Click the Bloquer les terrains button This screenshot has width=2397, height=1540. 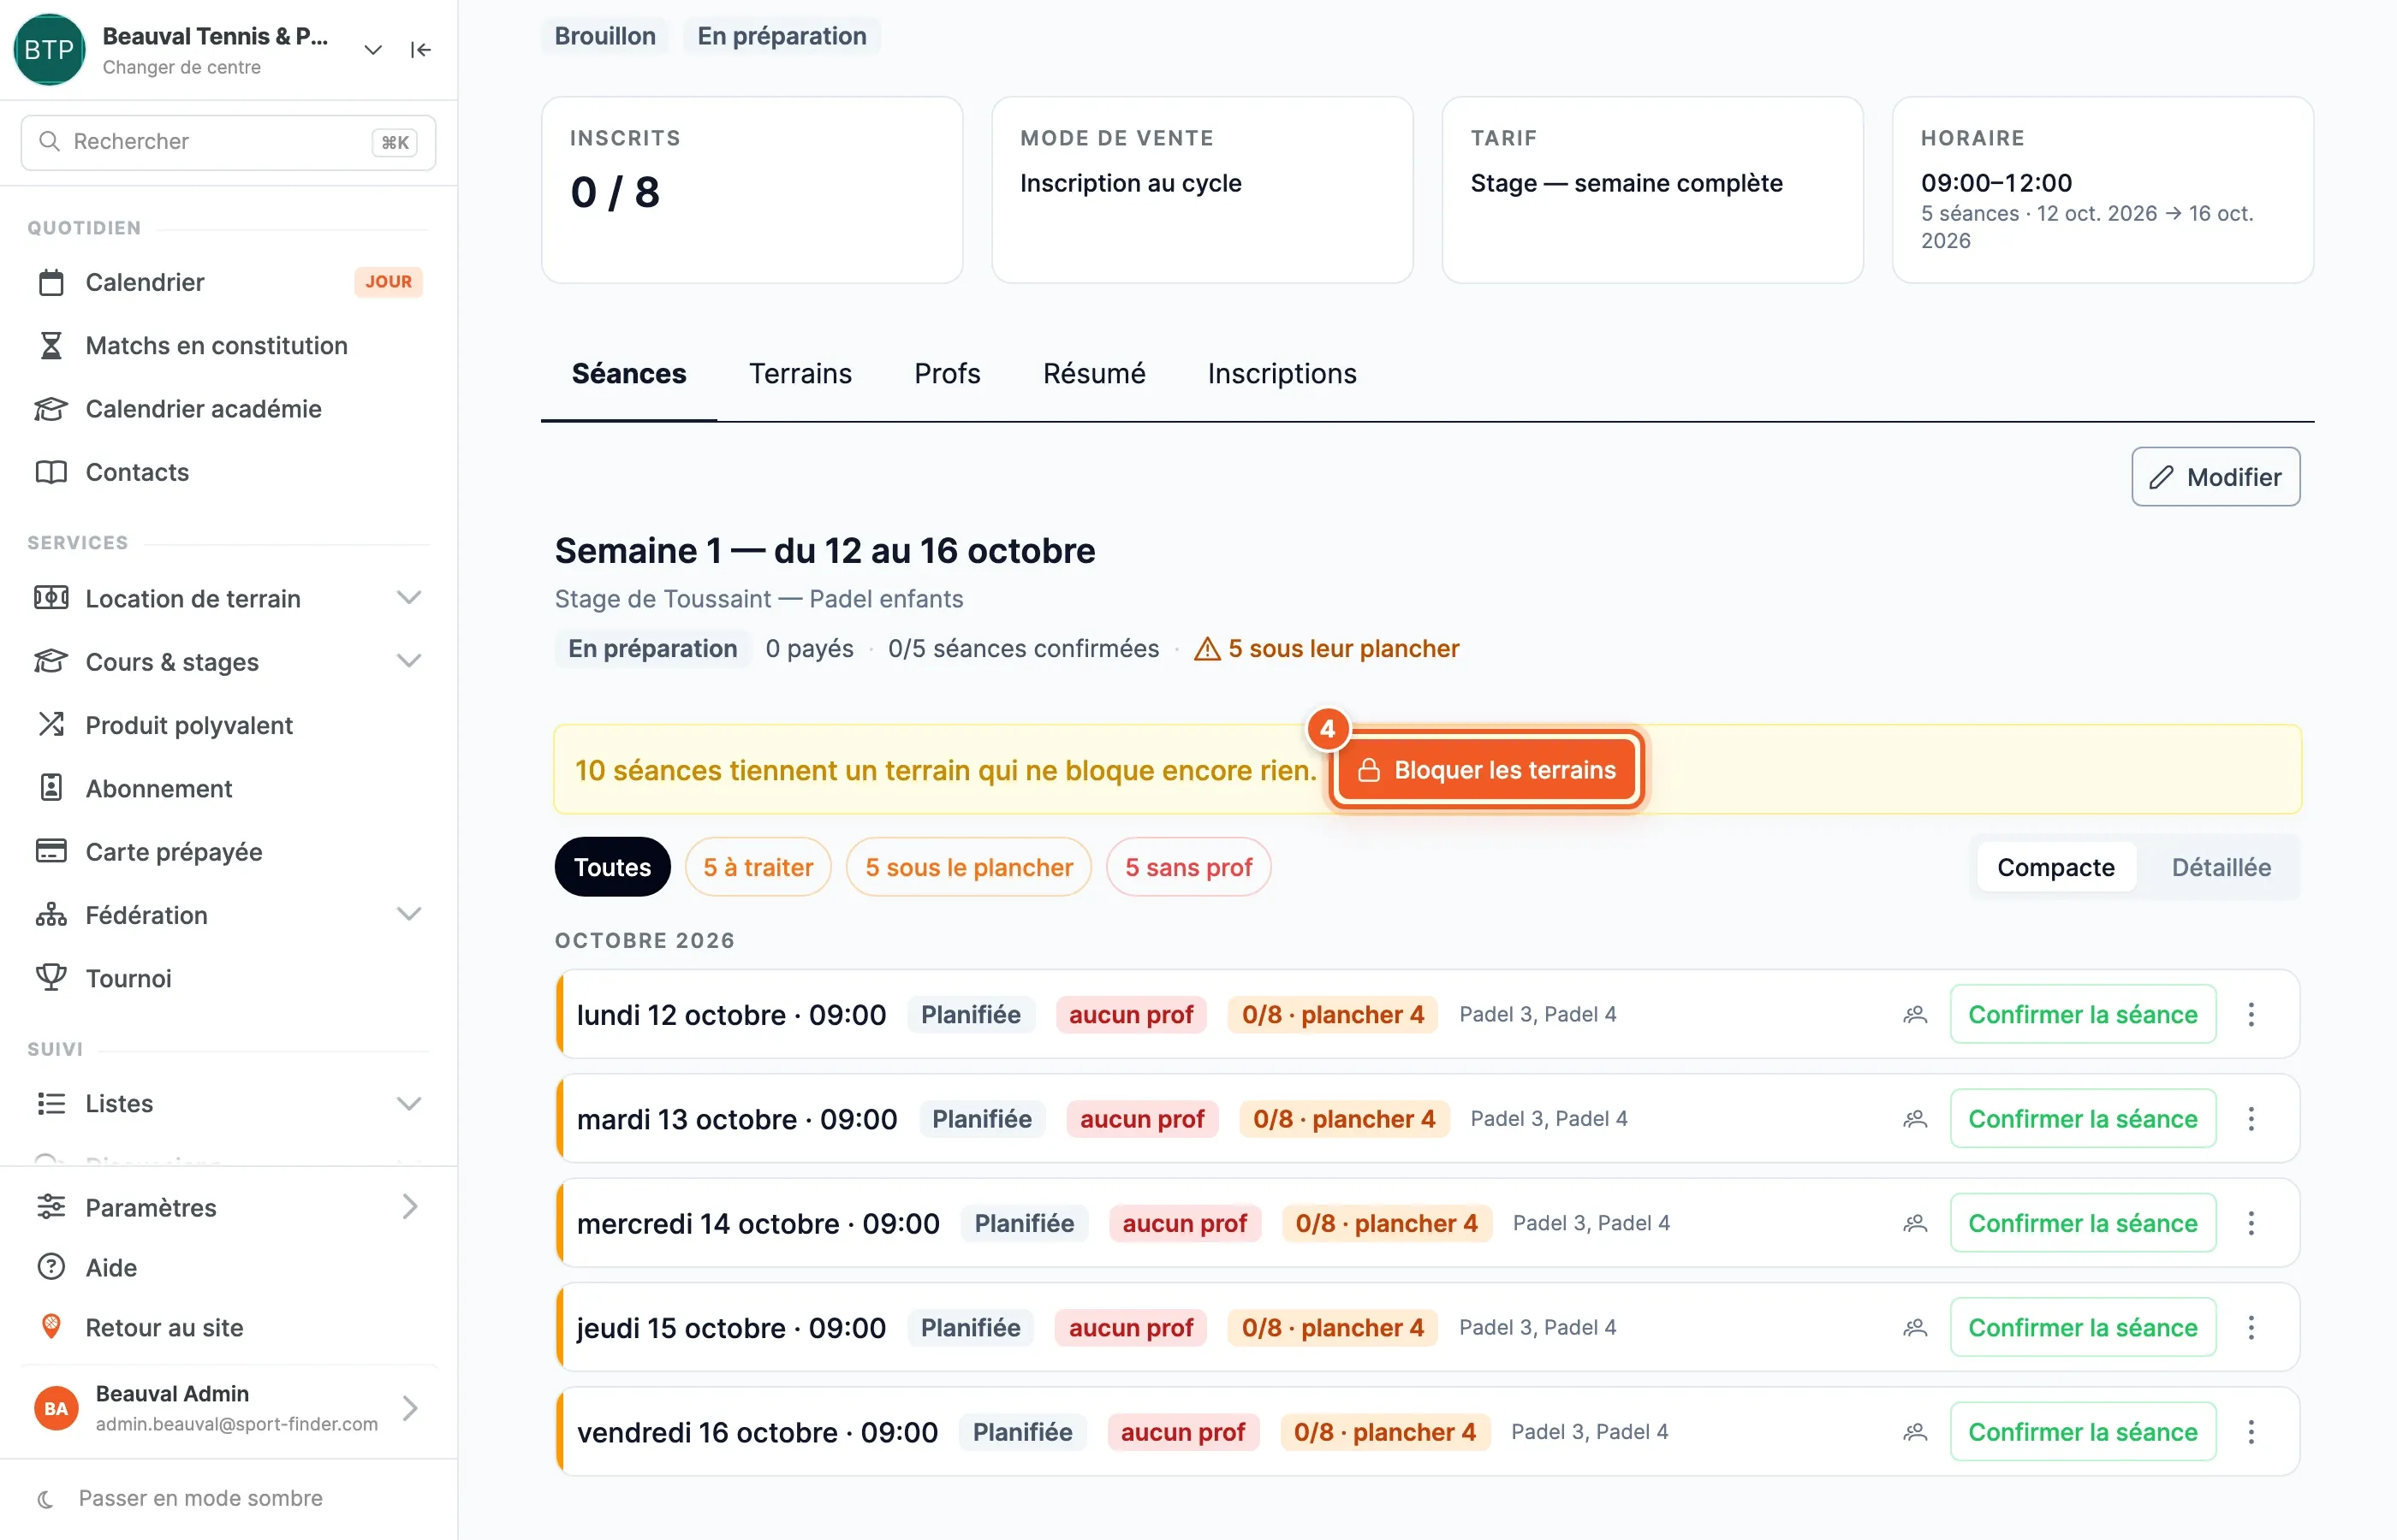tap(1487, 769)
